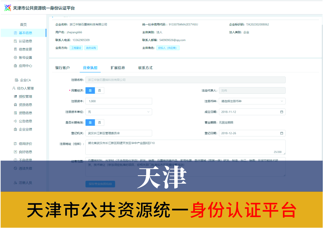This screenshot has height=228, width=323.
Task: Switch to the 联系方式 tab
Action: (145, 68)
